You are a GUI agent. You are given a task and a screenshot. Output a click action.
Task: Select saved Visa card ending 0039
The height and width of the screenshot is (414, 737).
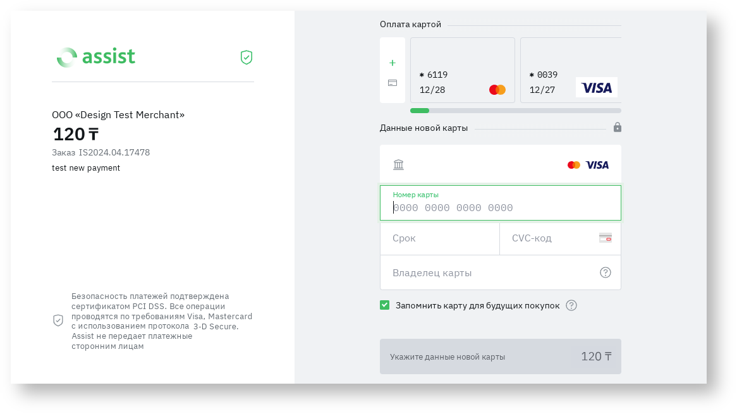570,70
